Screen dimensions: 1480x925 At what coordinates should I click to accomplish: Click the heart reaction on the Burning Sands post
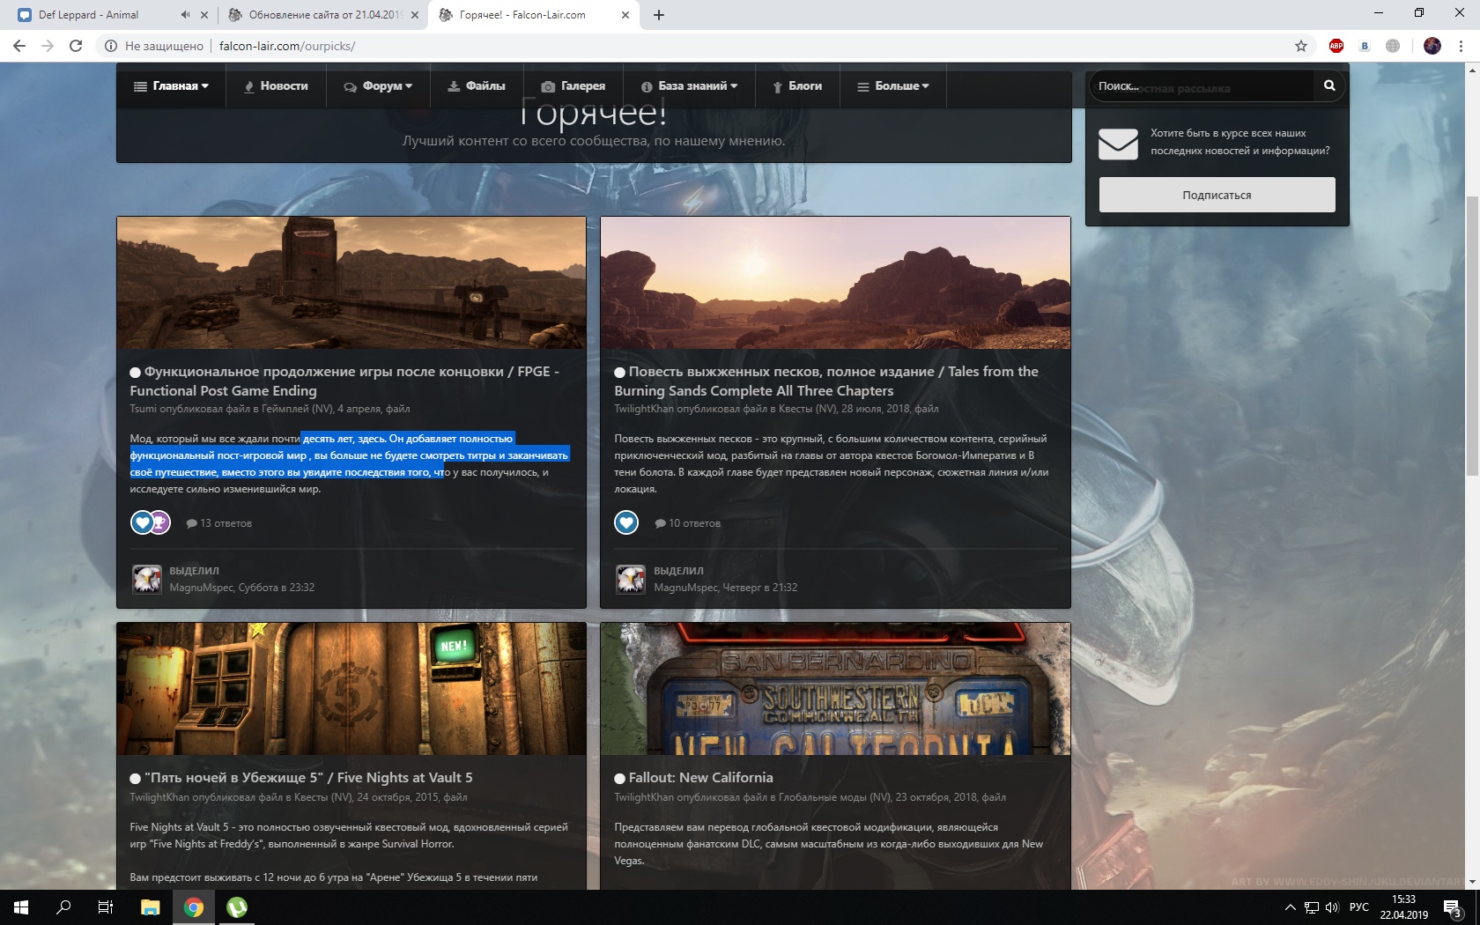pos(626,522)
